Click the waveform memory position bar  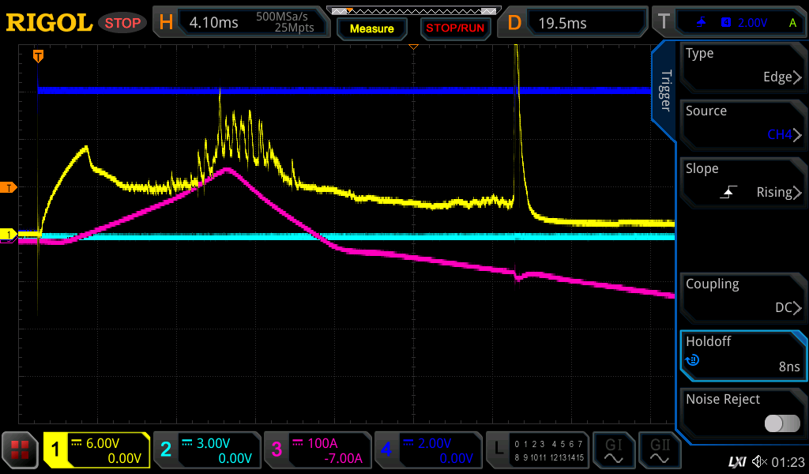pyautogui.click(x=413, y=11)
